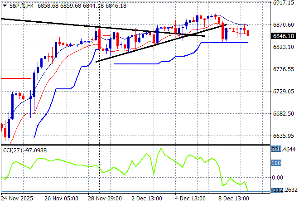Image resolution: width=299 pixels, height=204 pixels.
Task: Select the 6682.50 price scale label
Action: [283, 113]
